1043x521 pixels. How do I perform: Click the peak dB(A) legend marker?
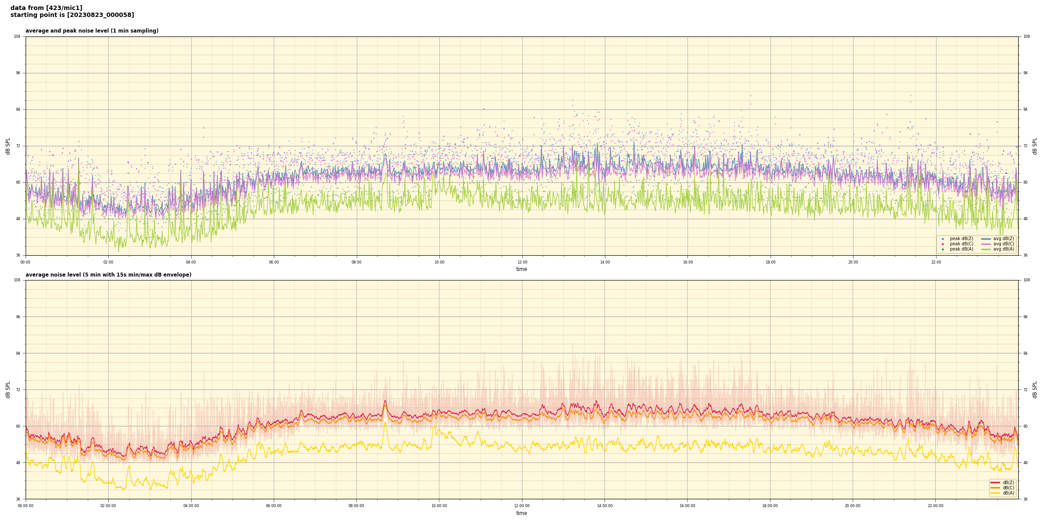tap(943, 249)
